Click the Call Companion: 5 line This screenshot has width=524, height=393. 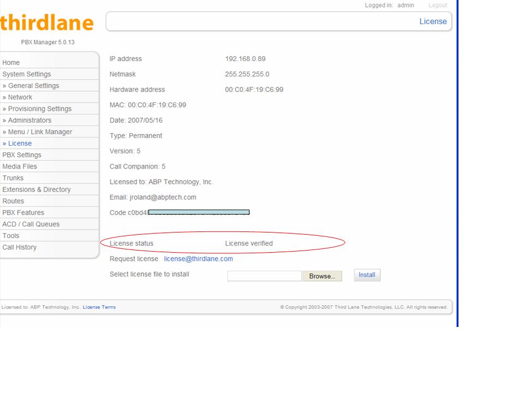pyautogui.click(x=138, y=166)
